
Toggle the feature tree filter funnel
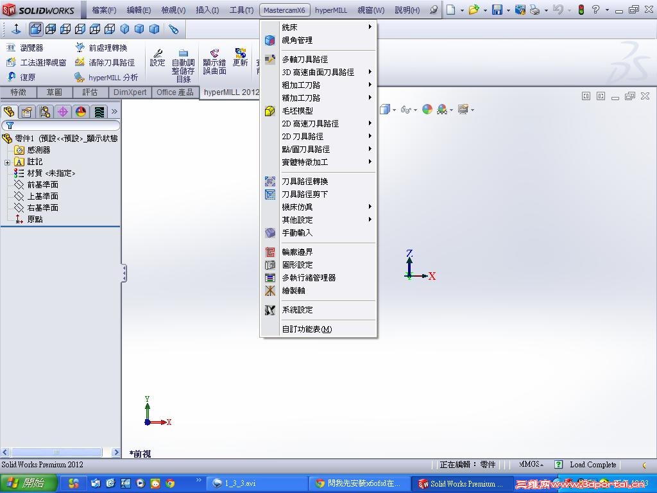10,125
